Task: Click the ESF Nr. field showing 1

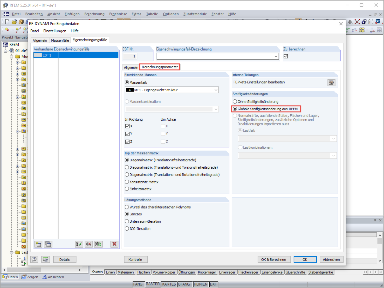Action: click(x=130, y=56)
